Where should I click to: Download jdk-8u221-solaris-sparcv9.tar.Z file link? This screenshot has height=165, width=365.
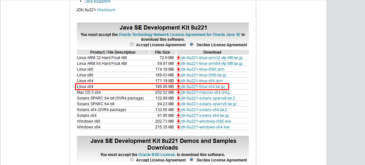[208, 99]
